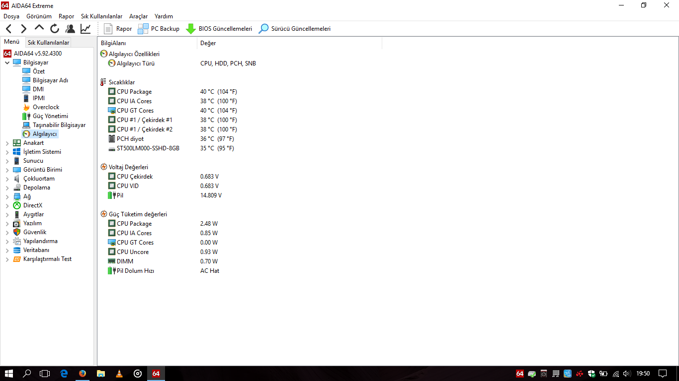Click the Veritabanı database icon
The height and width of the screenshot is (381, 679).
click(x=17, y=250)
